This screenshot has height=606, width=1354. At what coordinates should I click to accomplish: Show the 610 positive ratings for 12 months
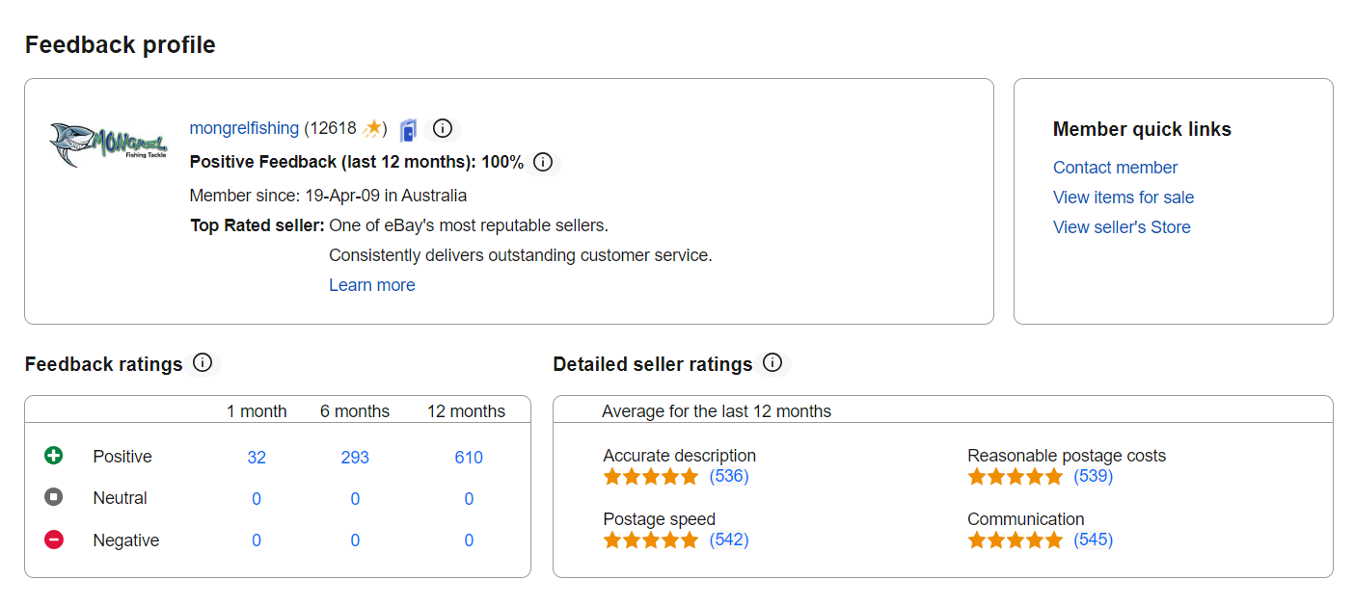pyautogui.click(x=469, y=458)
